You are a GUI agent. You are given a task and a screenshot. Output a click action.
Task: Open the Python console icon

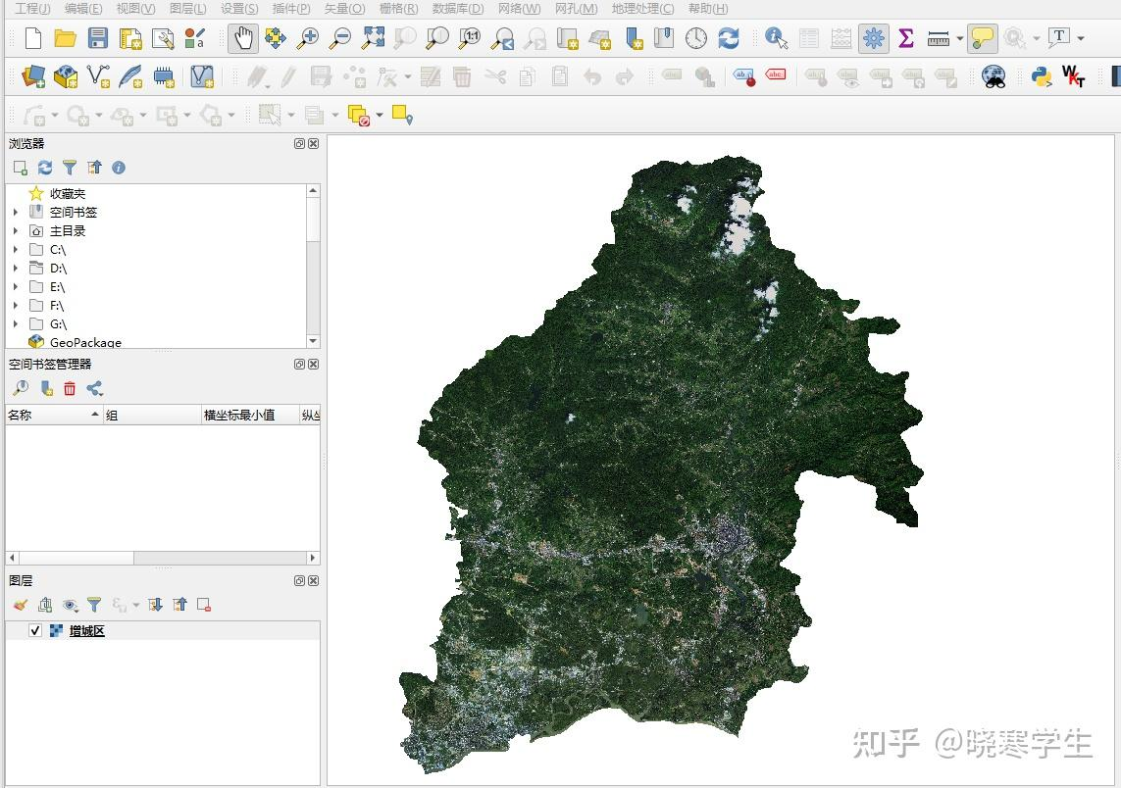[x=1042, y=75]
